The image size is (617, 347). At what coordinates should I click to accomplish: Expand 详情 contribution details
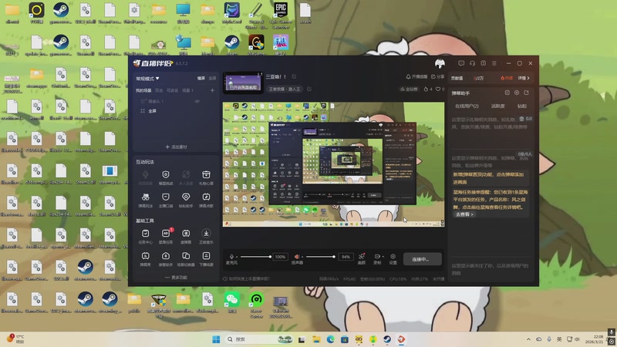tap(524, 78)
